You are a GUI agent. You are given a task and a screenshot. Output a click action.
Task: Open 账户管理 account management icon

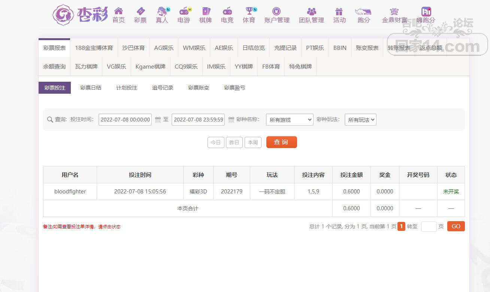click(x=276, y=11)
